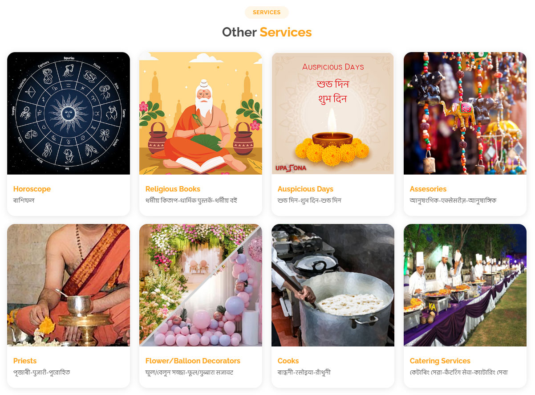
Task: Follow the Auspicious Days title link
Action: pos(305,189)
